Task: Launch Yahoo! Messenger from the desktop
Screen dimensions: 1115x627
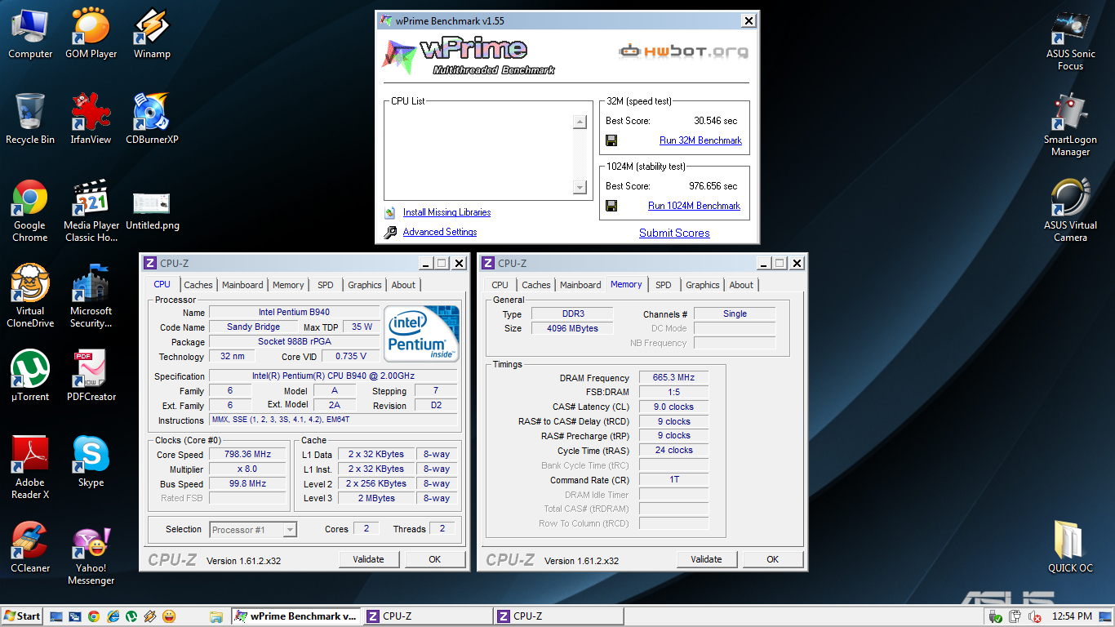Action: (x=91, y=554)
